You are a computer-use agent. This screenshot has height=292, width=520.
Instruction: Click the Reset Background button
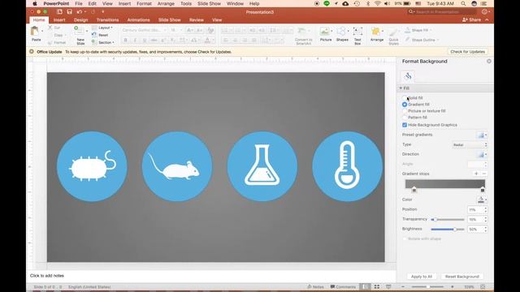coord(462,277)
